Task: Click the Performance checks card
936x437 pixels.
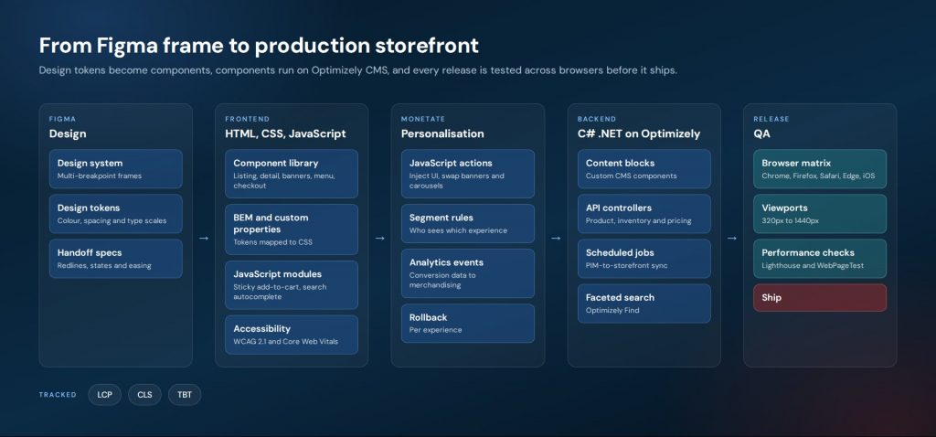Action: click(x=820, y=259)
